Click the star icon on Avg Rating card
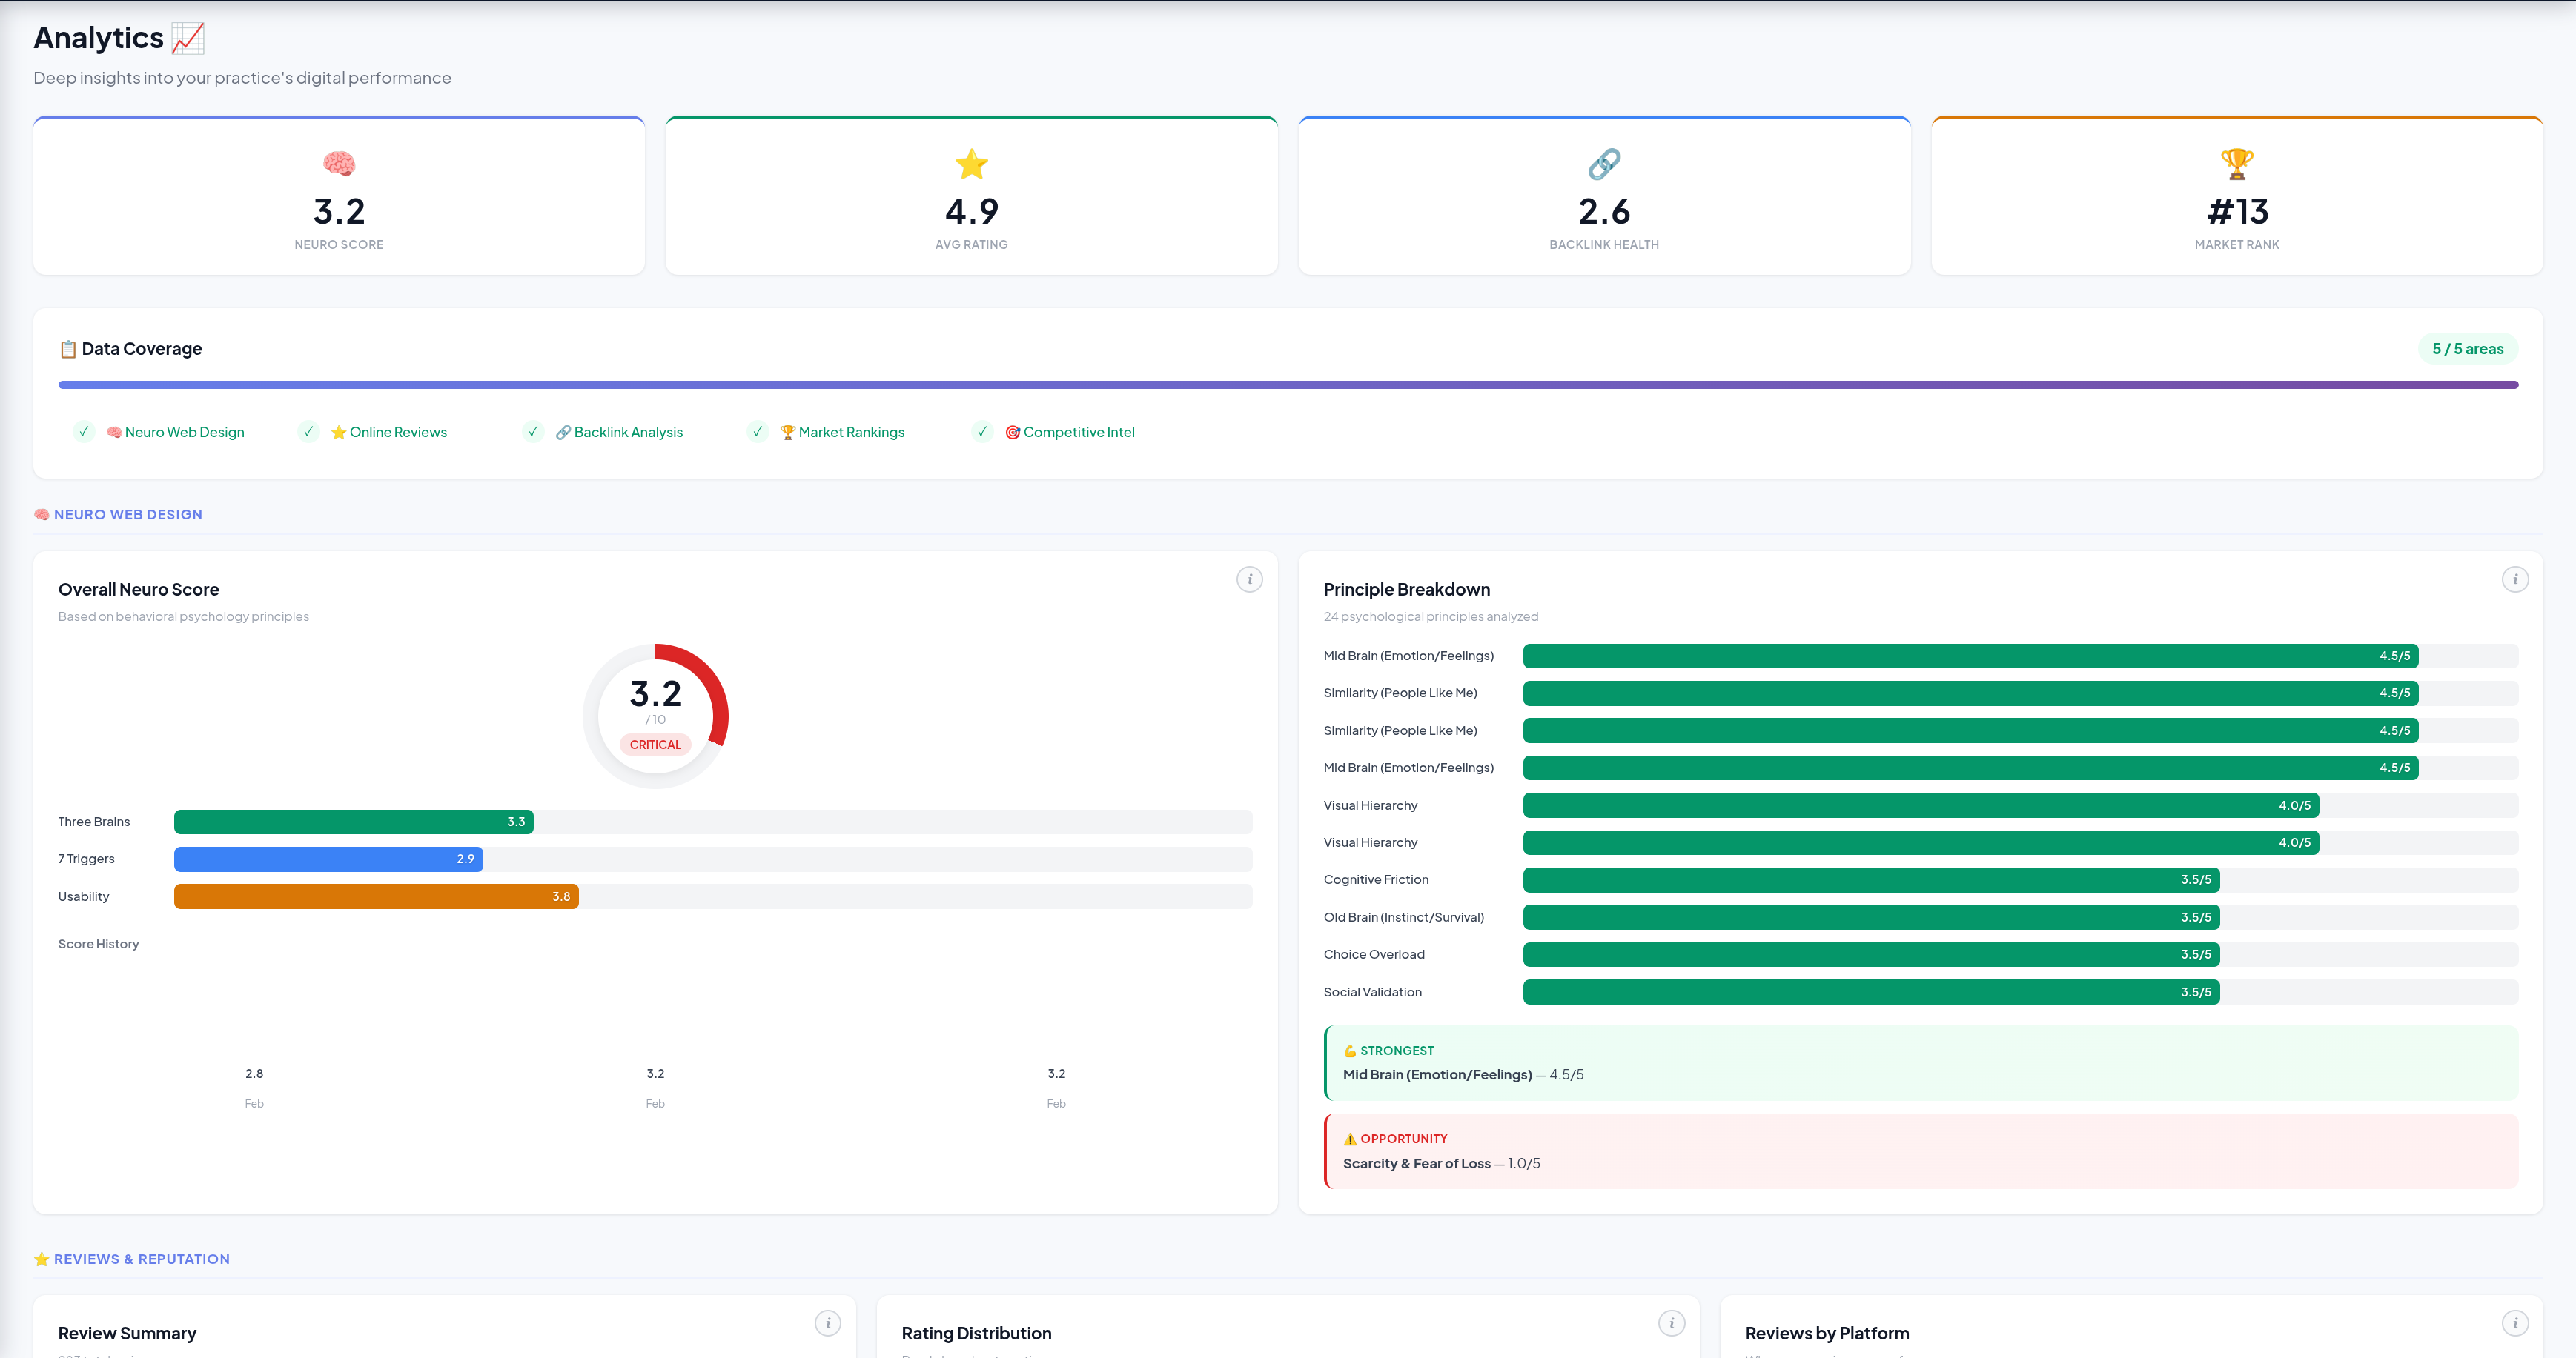Screen dimensions: 2576x1358 tap(971, 163)
